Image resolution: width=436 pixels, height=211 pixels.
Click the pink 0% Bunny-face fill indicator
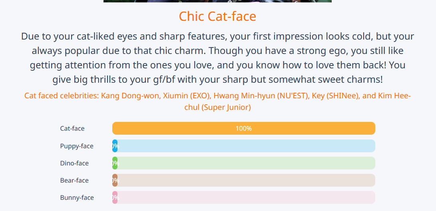click(x=115, y=197)
